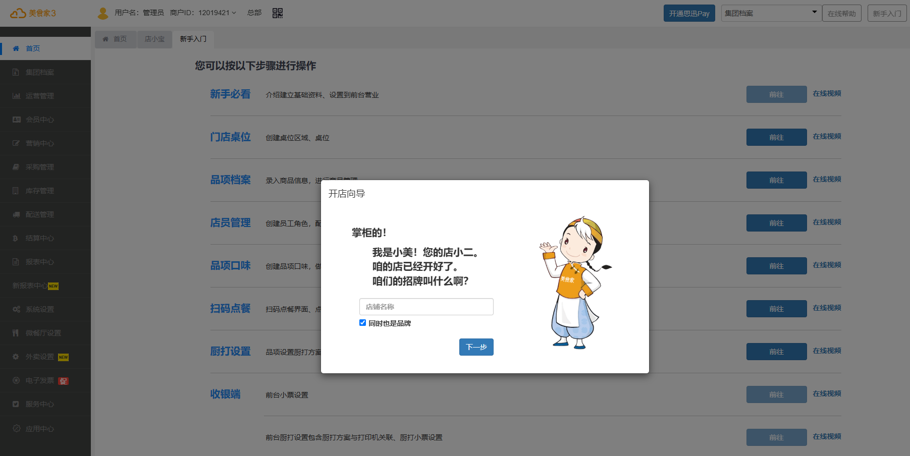
Task: Click the 运营管理 chart icon
Action: tap(16, 96)
